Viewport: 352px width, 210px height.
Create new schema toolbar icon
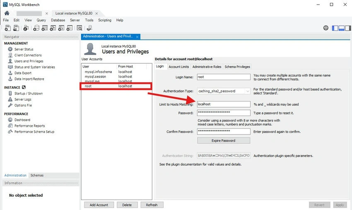click(x=36, y=28)
